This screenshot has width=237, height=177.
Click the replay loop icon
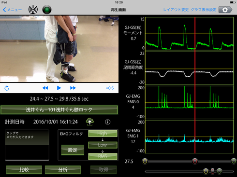coord(7,88)
